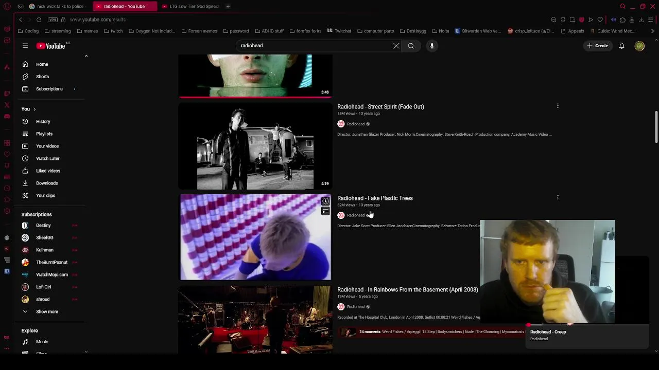Toggle the tab audio speaker icon
Screen dimensions: 659x370
click(x=613, y=20)
